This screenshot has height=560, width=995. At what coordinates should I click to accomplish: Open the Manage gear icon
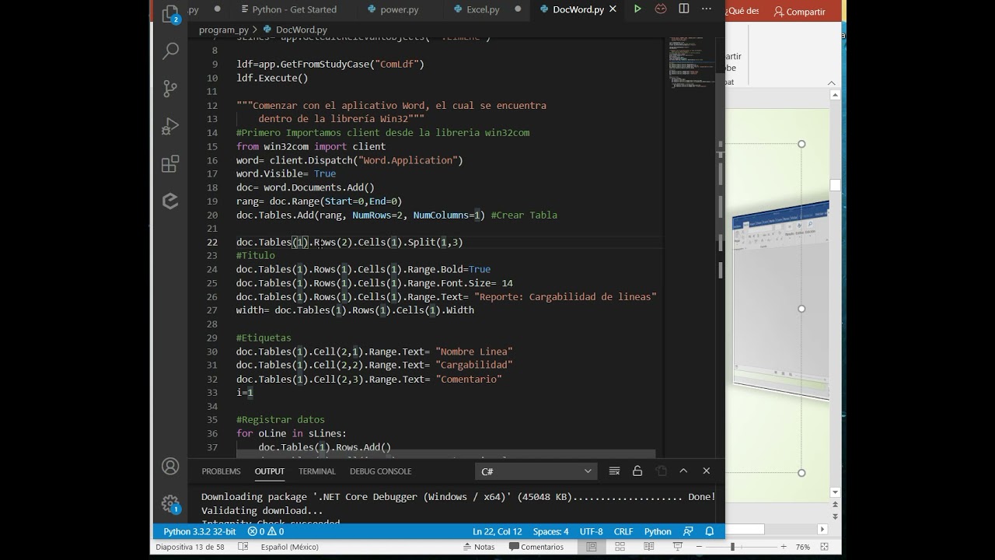coord(170,503)
